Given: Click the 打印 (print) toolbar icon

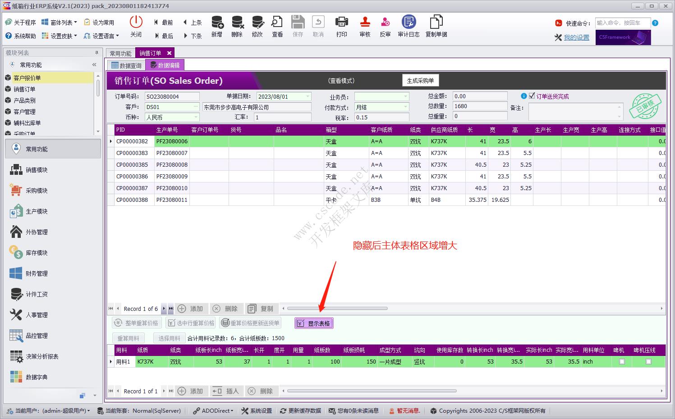Looking at the screenshot, I should 341,23.
